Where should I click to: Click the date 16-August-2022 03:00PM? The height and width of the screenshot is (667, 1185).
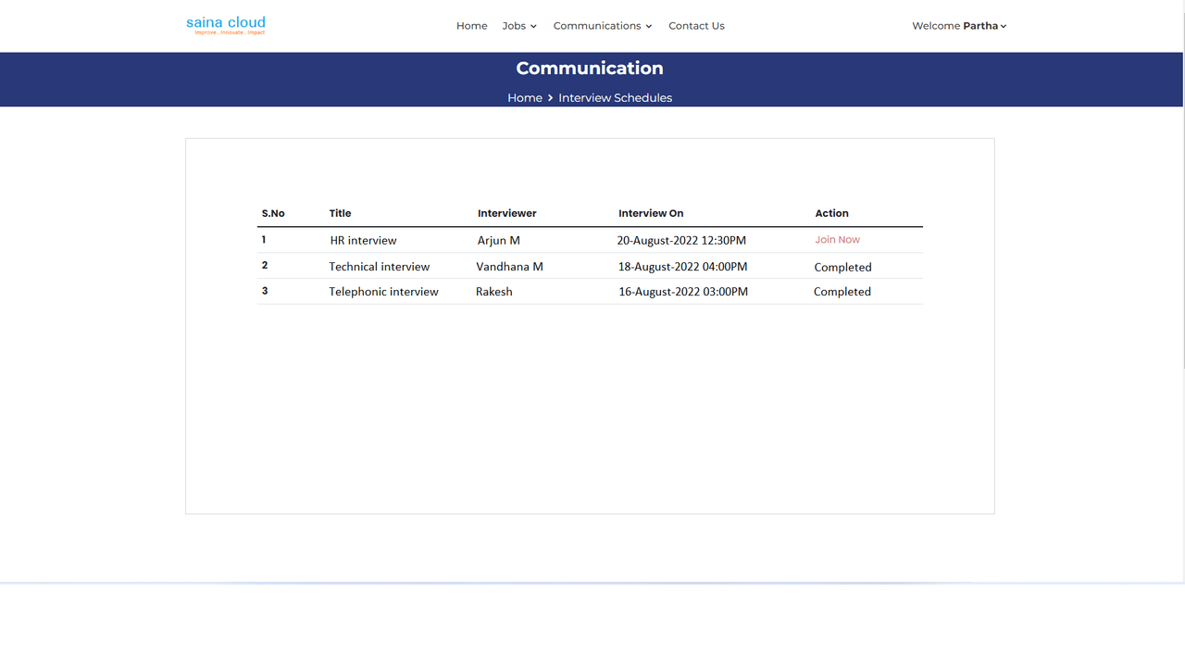point(682,292)
